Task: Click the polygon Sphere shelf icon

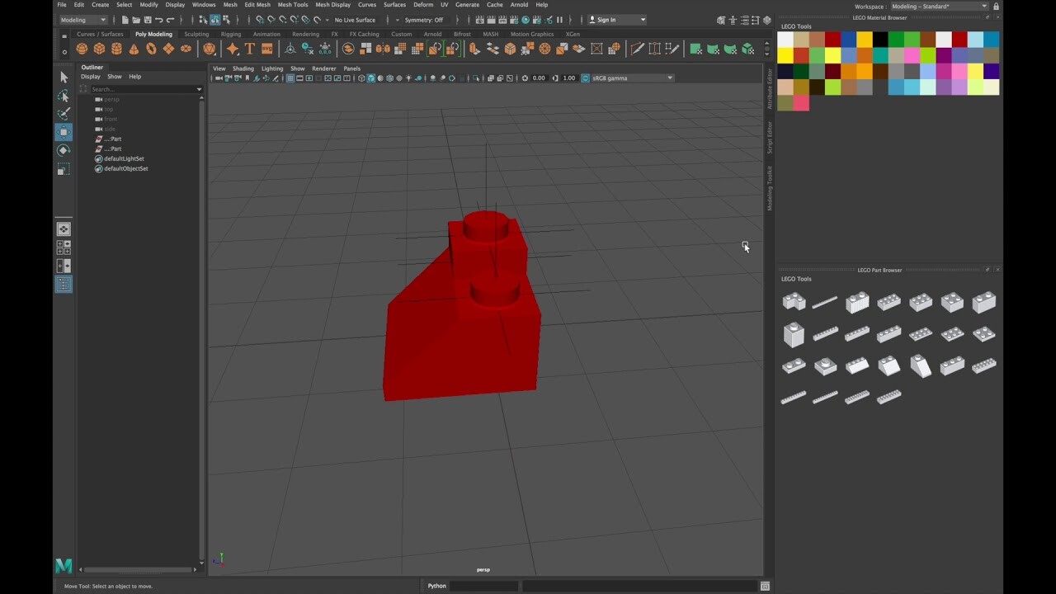Action: 82,49
